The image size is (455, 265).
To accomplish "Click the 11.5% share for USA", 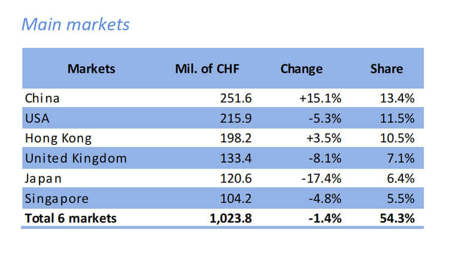I will (398, 118).
